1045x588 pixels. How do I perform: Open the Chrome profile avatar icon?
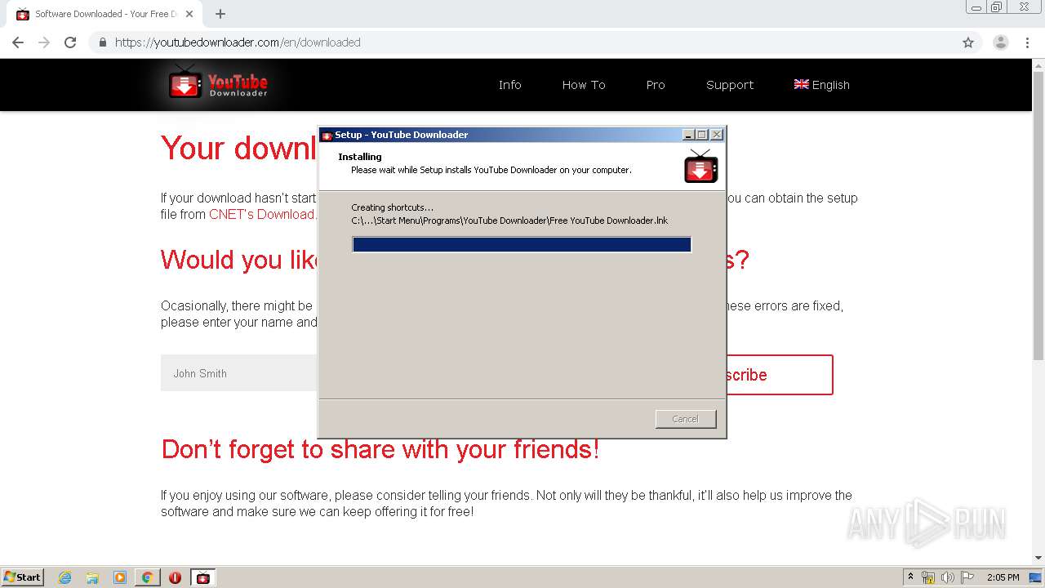click(1001, 42)
